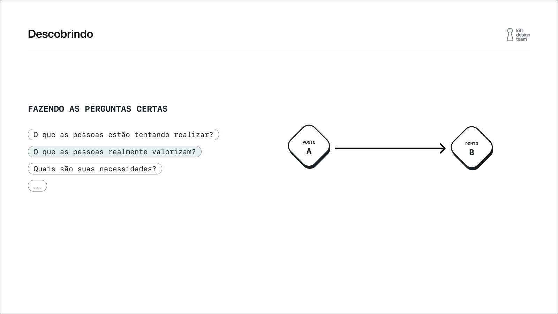Click the word 'CERTAS' in the heading

(152, 109)
